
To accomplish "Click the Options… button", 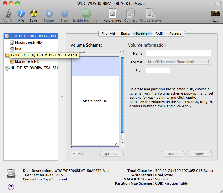I will tap(111, 154).
